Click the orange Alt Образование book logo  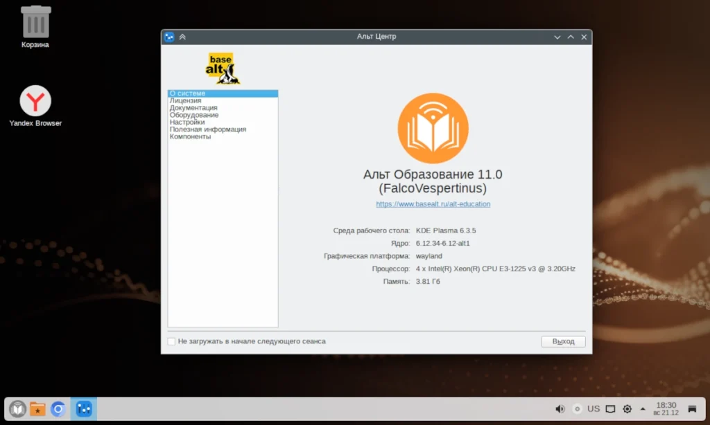click(x=433, y=129)
